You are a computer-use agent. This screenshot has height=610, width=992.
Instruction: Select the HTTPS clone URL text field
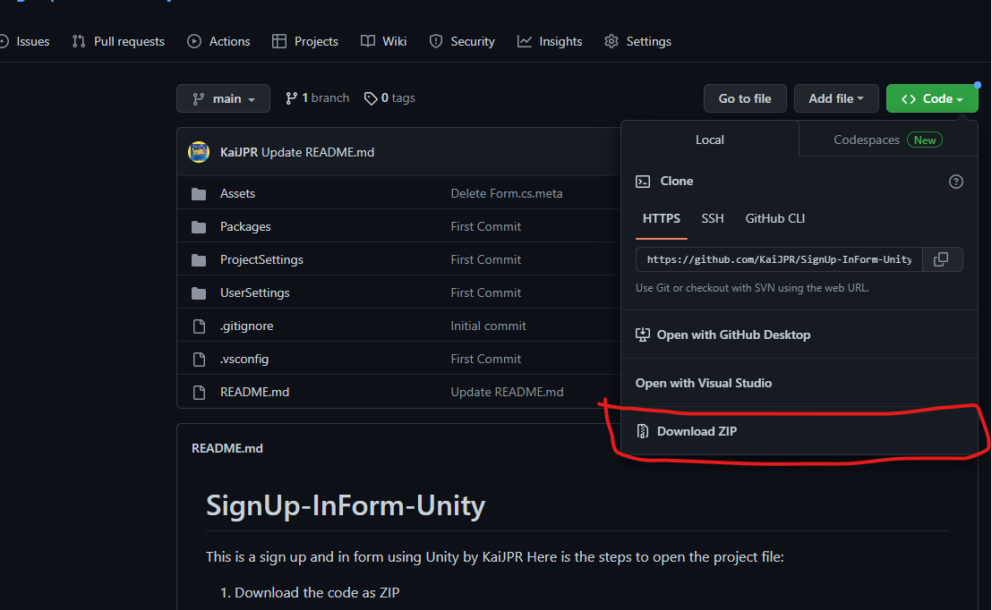click(x=778, y=259)
